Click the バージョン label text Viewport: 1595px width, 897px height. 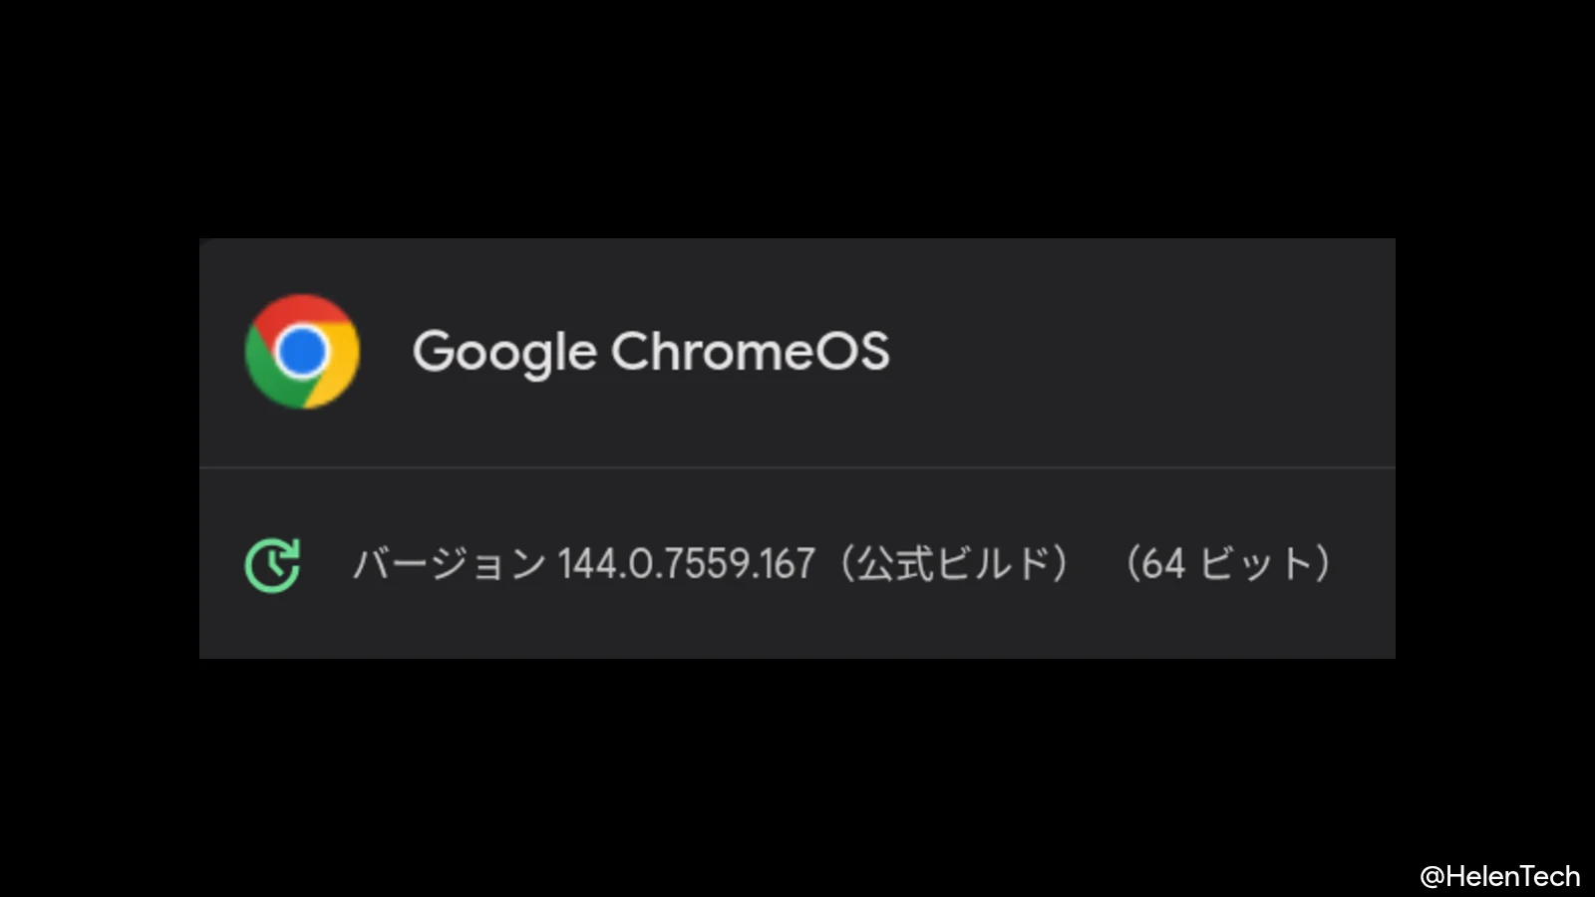[x=447, y=563]
